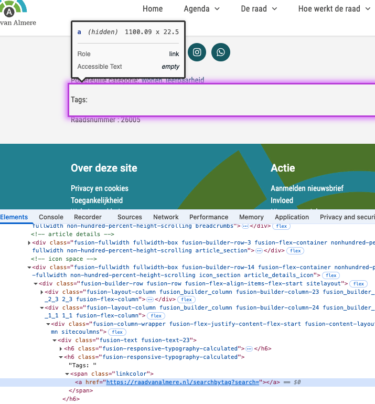Select the icon space comment node

pos(64,259)
